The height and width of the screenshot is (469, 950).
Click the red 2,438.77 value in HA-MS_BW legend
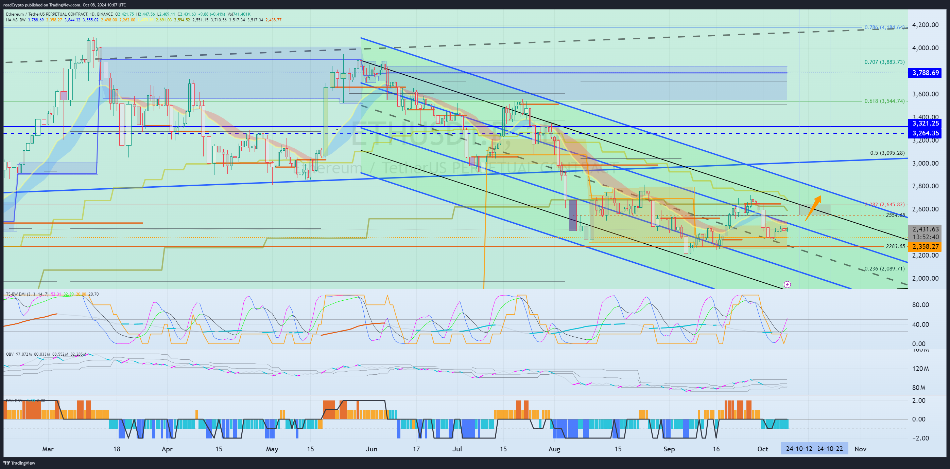(x=274, y=20)
